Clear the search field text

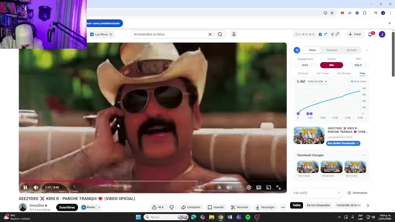point(210,34)
